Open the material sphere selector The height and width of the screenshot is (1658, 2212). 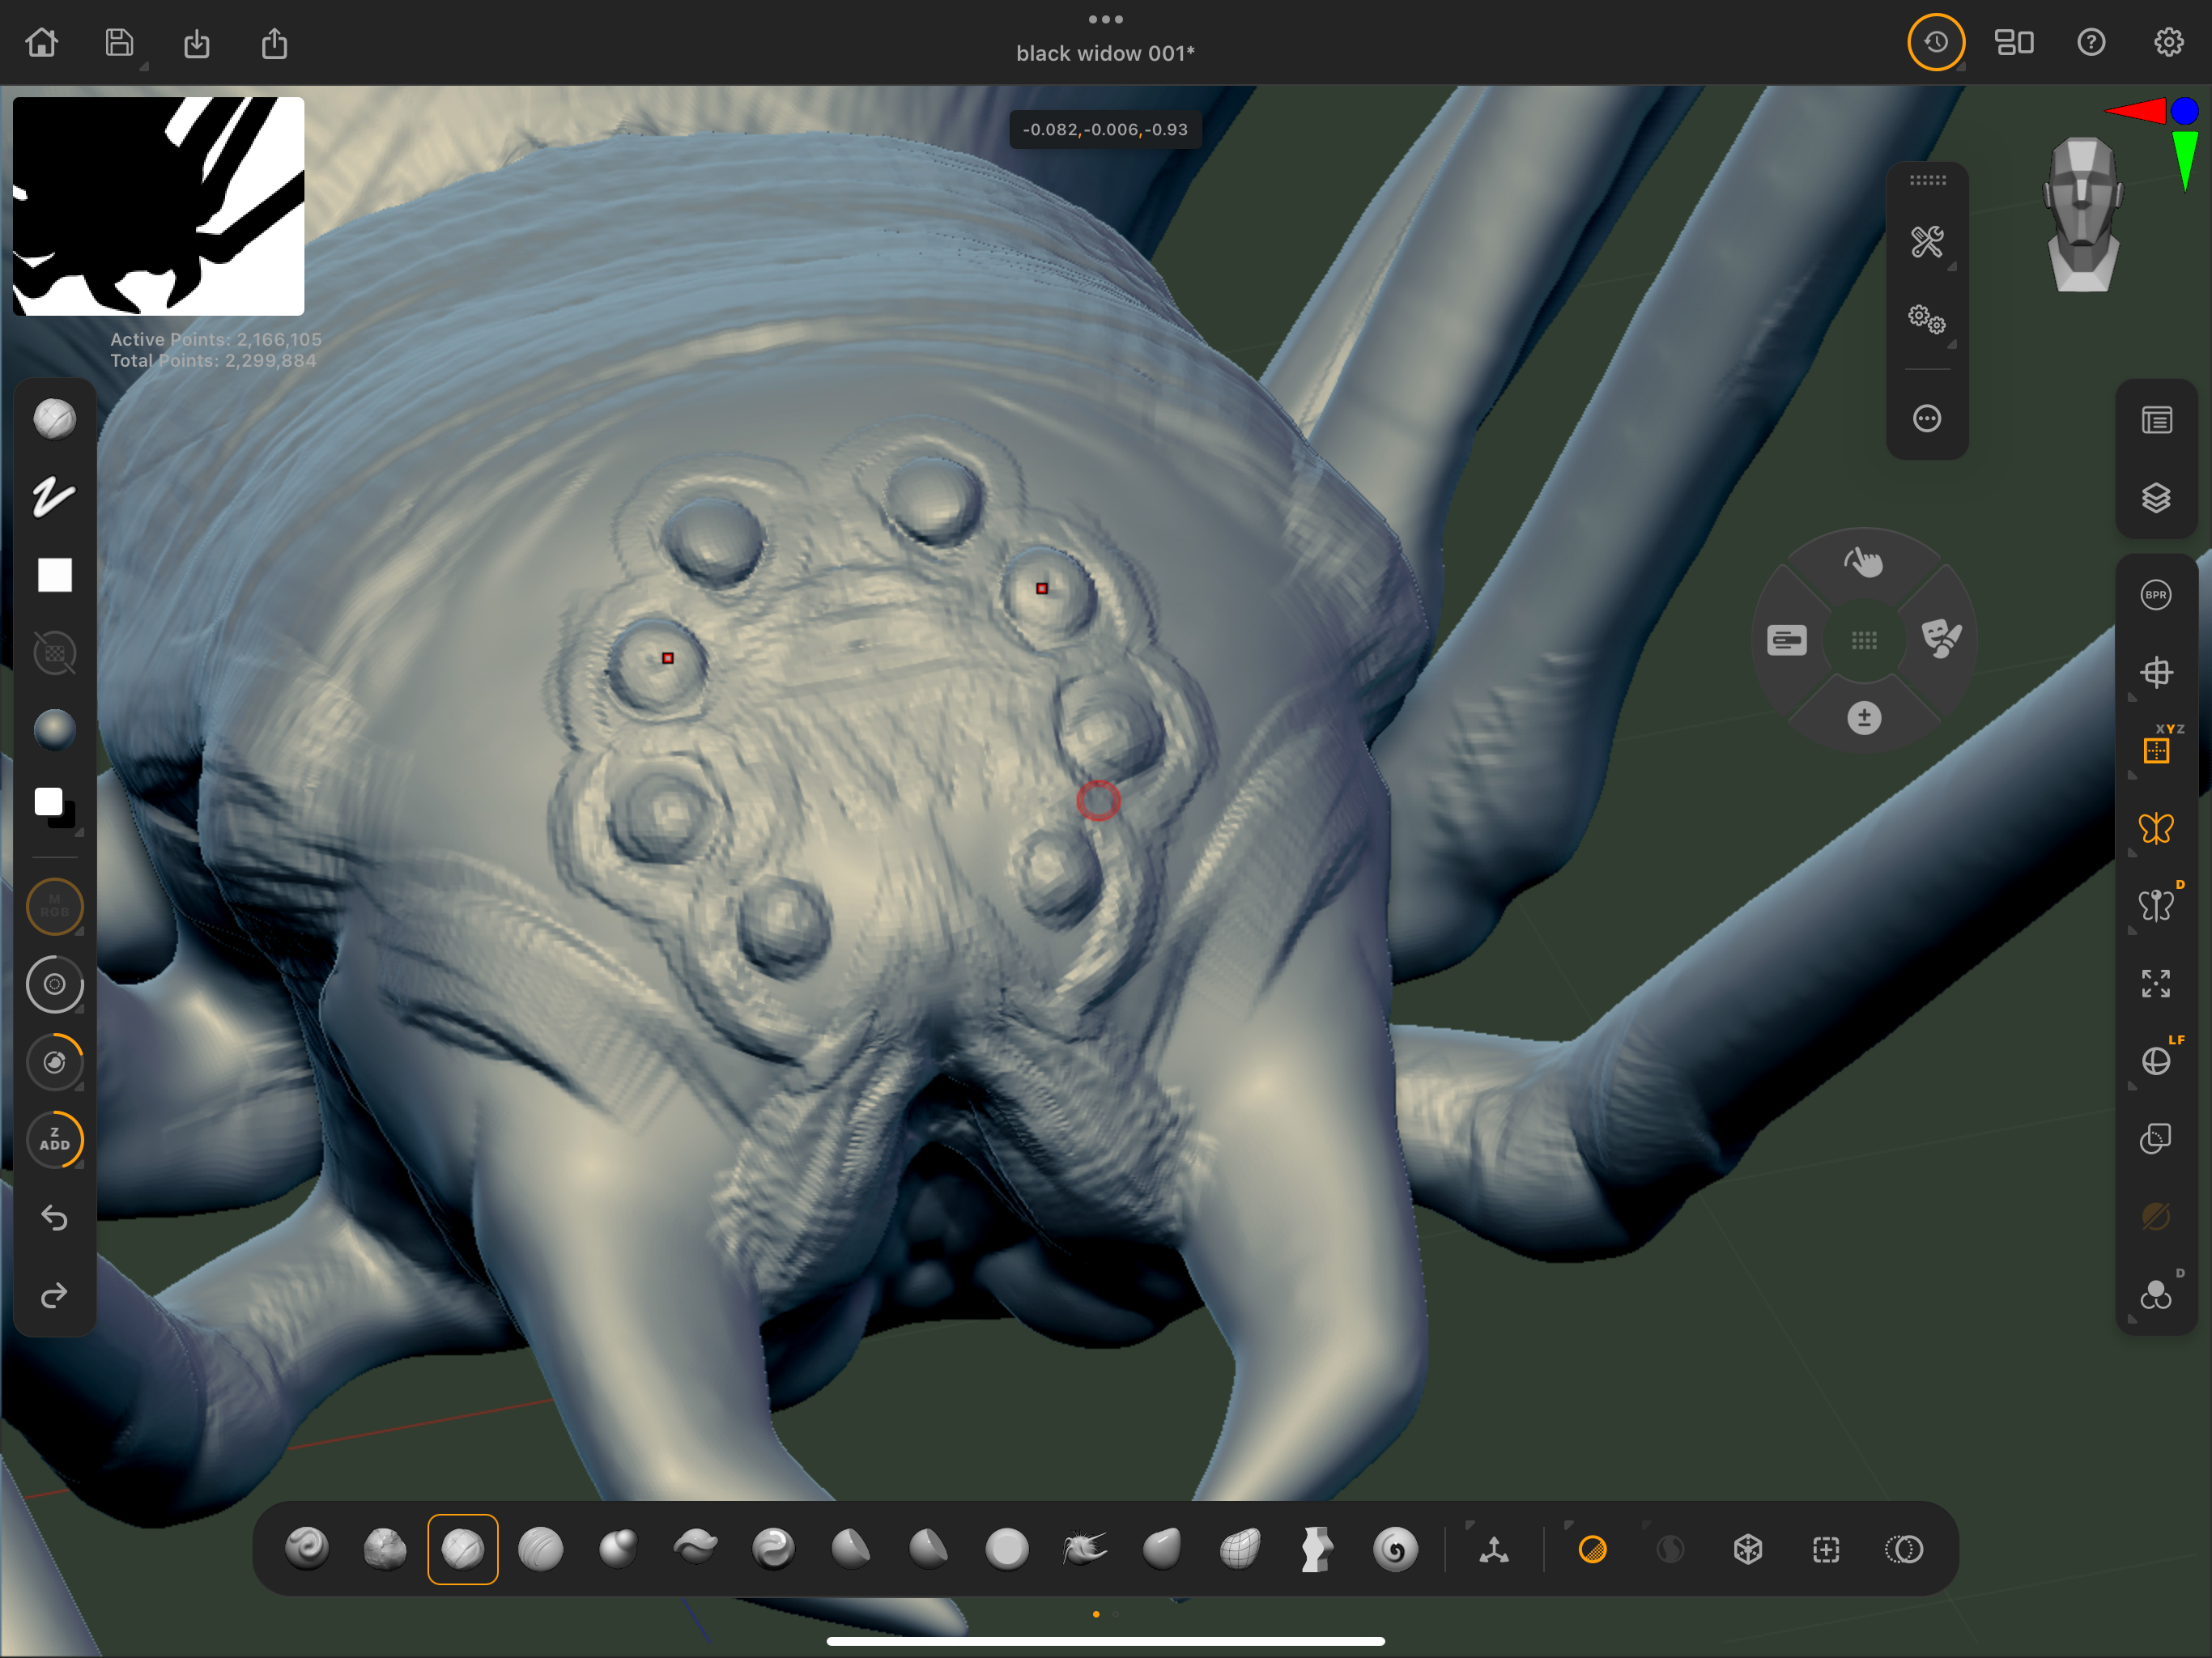[x=54, y=730]
